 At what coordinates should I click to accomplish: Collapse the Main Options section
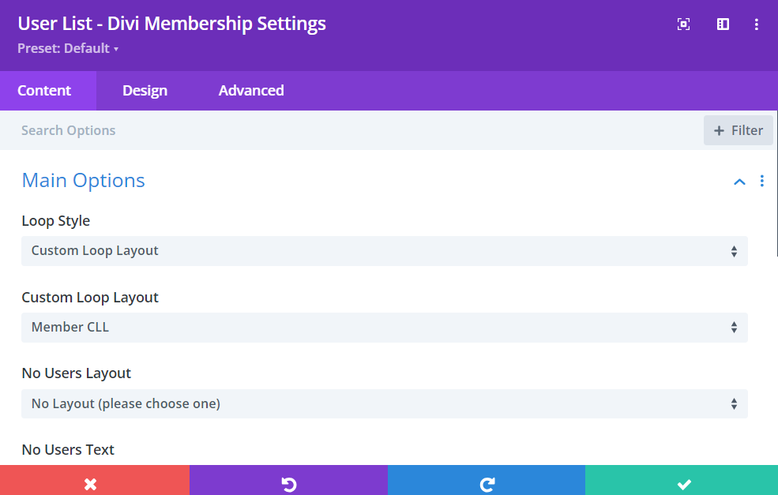739,181
